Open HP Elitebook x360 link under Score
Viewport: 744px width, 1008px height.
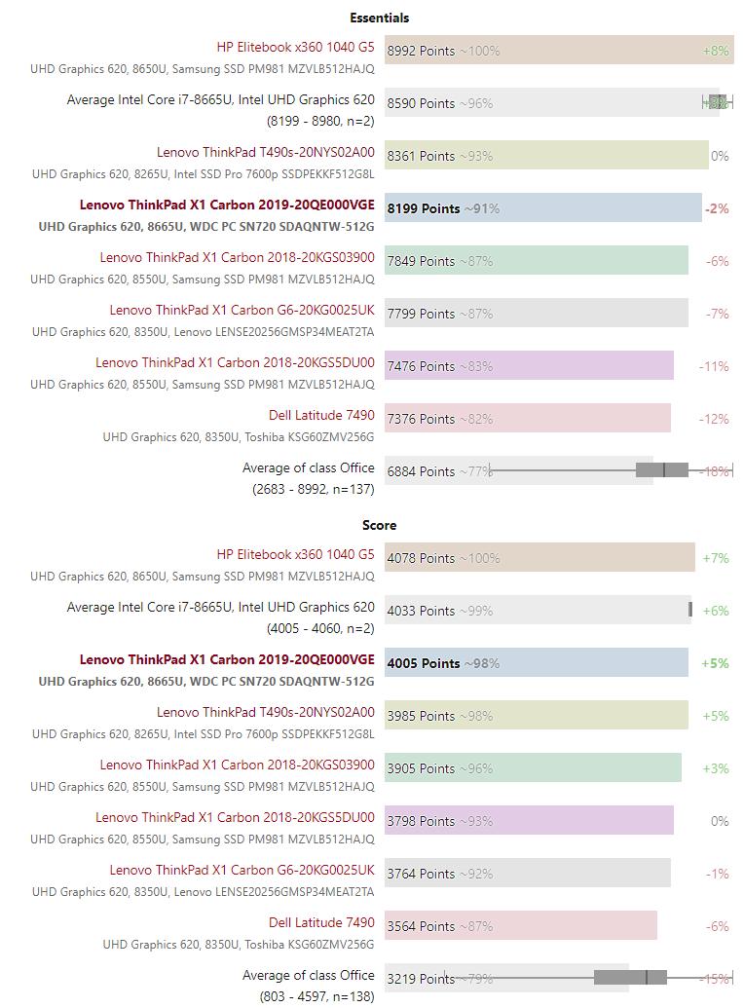click(x=295, y=554)
